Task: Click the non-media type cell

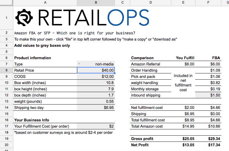Action: pos(96,64)
